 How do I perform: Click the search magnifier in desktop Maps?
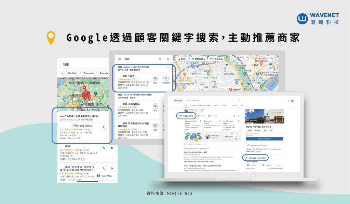point(160,59)
